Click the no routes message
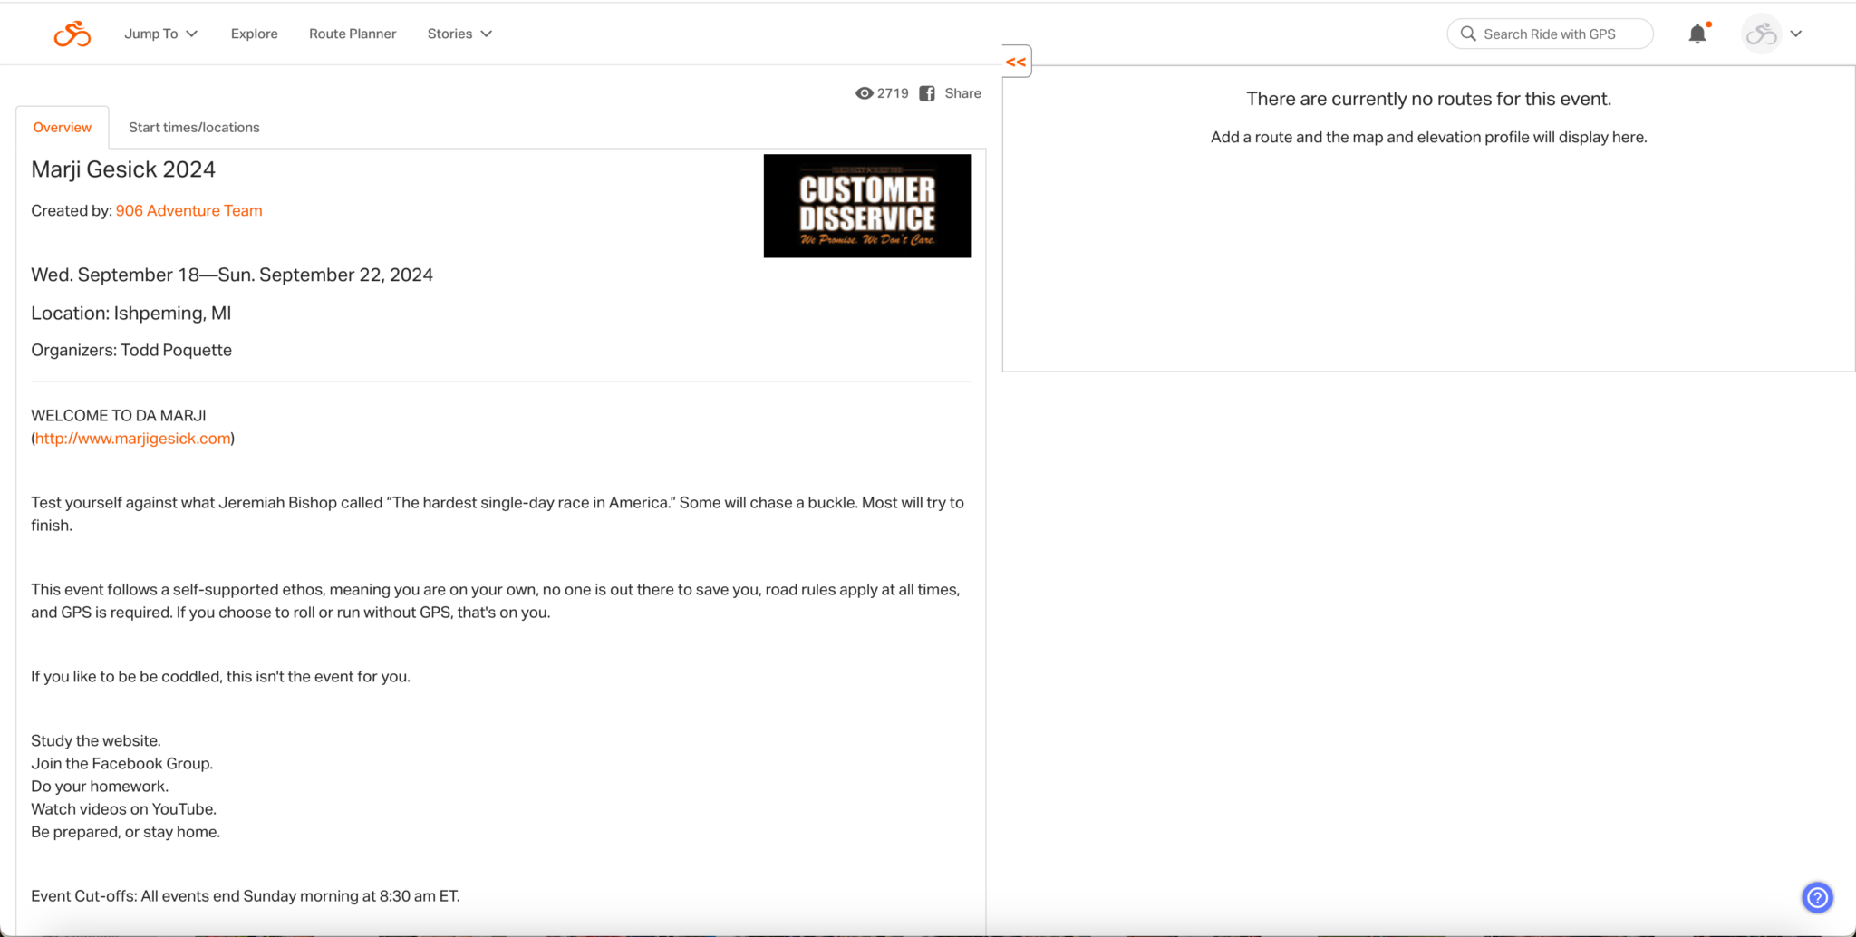 (1428, 99)
